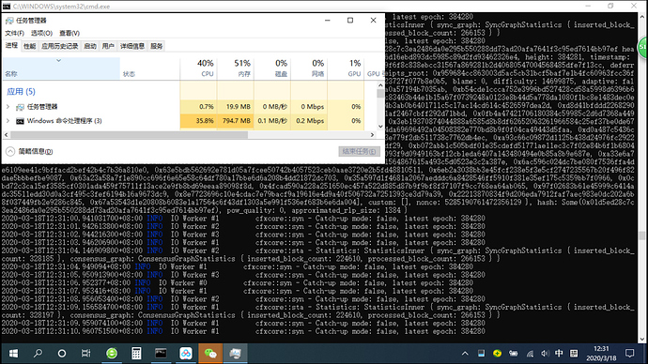Click the 应用 (5) group heading

click(21, 92)
